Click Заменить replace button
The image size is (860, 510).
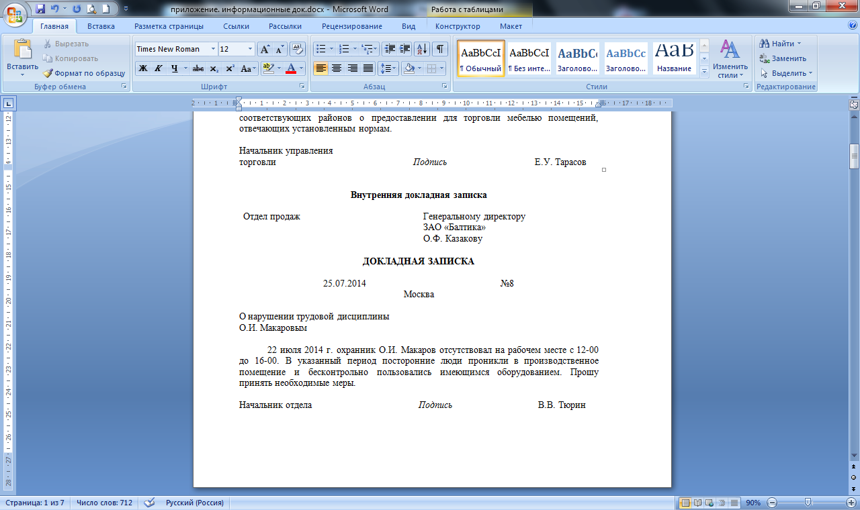[x=783, y=58]
